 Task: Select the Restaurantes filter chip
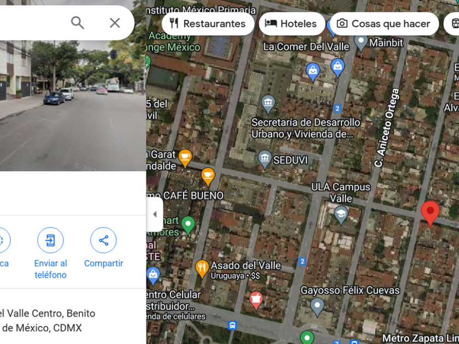tap(208, 23)
